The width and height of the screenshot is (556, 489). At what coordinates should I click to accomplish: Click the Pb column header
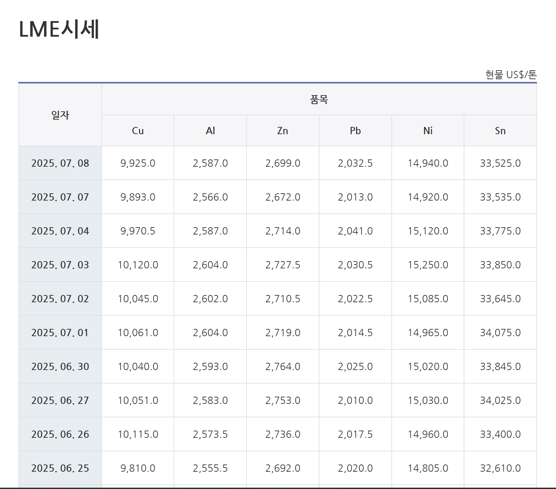pyautogui.click(x=355, y=131)
